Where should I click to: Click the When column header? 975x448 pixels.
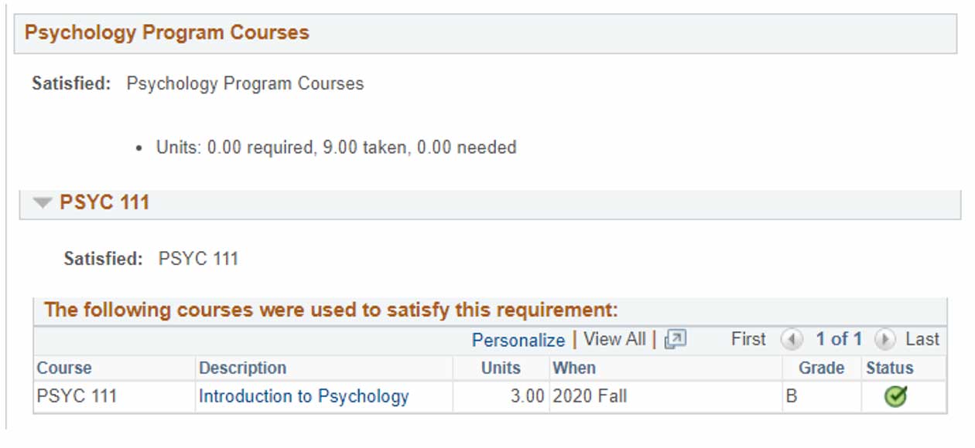[x=574, y=368]
